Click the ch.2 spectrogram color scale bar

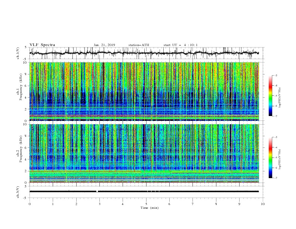coord(270,158)
